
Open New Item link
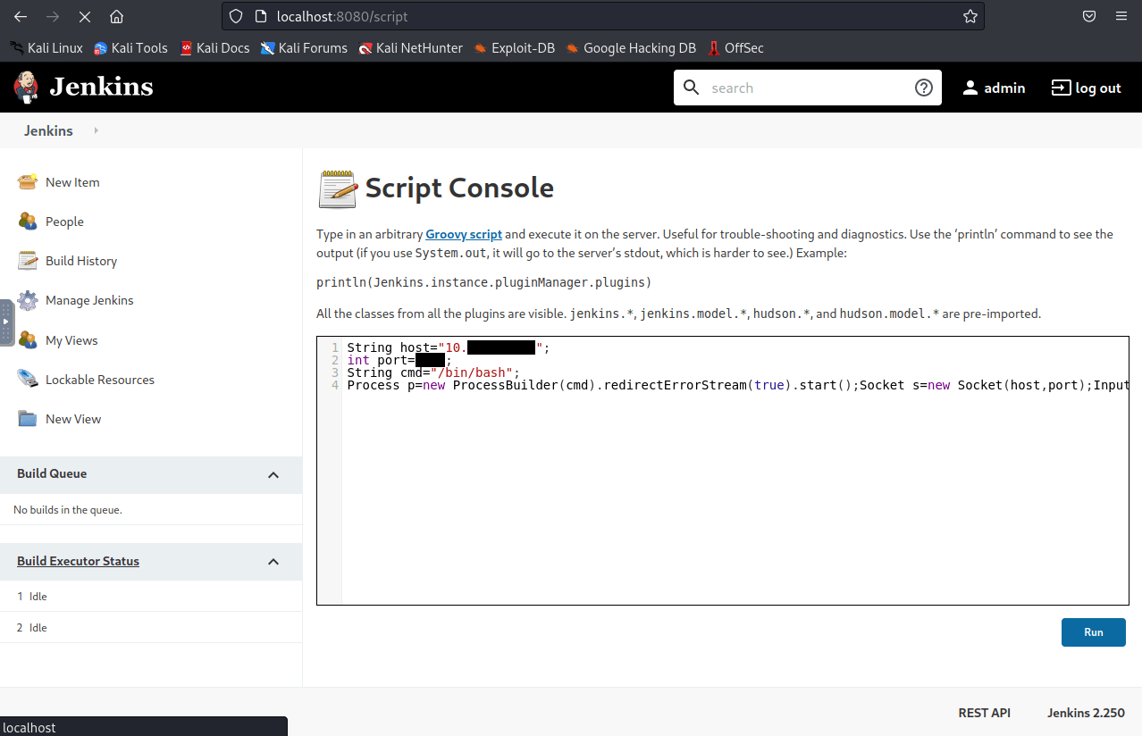[x=72, y=182]
